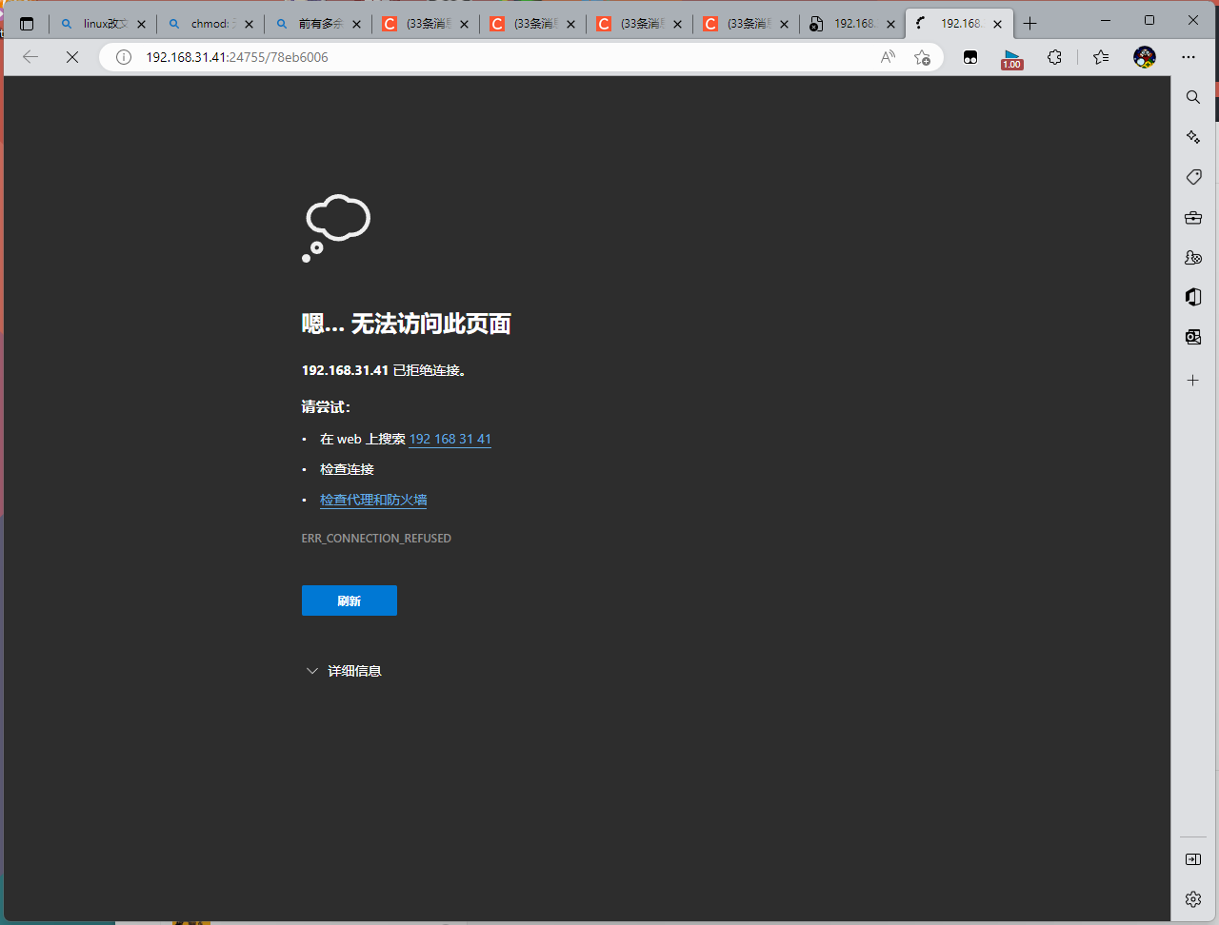
Task: Click the 嗯… 无法访问此页面 heading
Action: [407, 325]
